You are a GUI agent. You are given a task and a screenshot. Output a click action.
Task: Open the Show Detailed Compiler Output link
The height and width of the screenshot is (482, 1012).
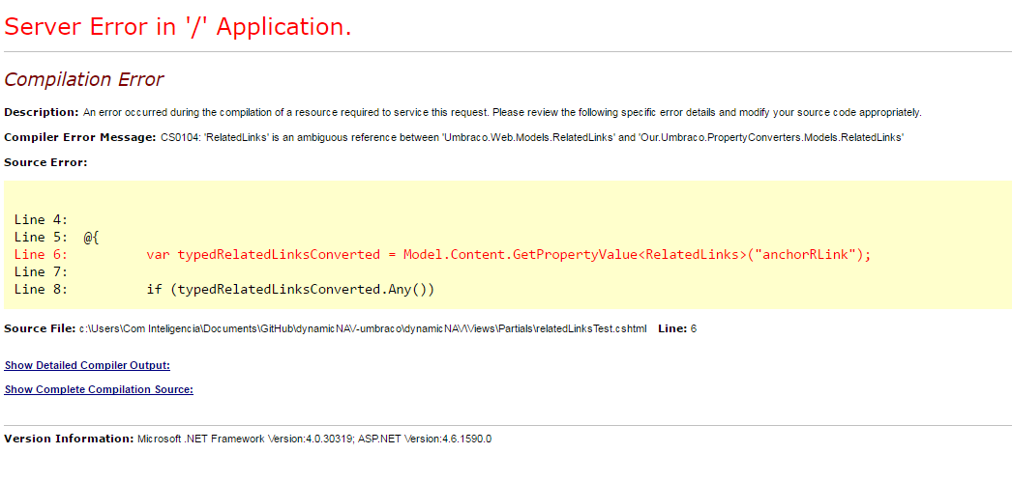pos(87,365)
